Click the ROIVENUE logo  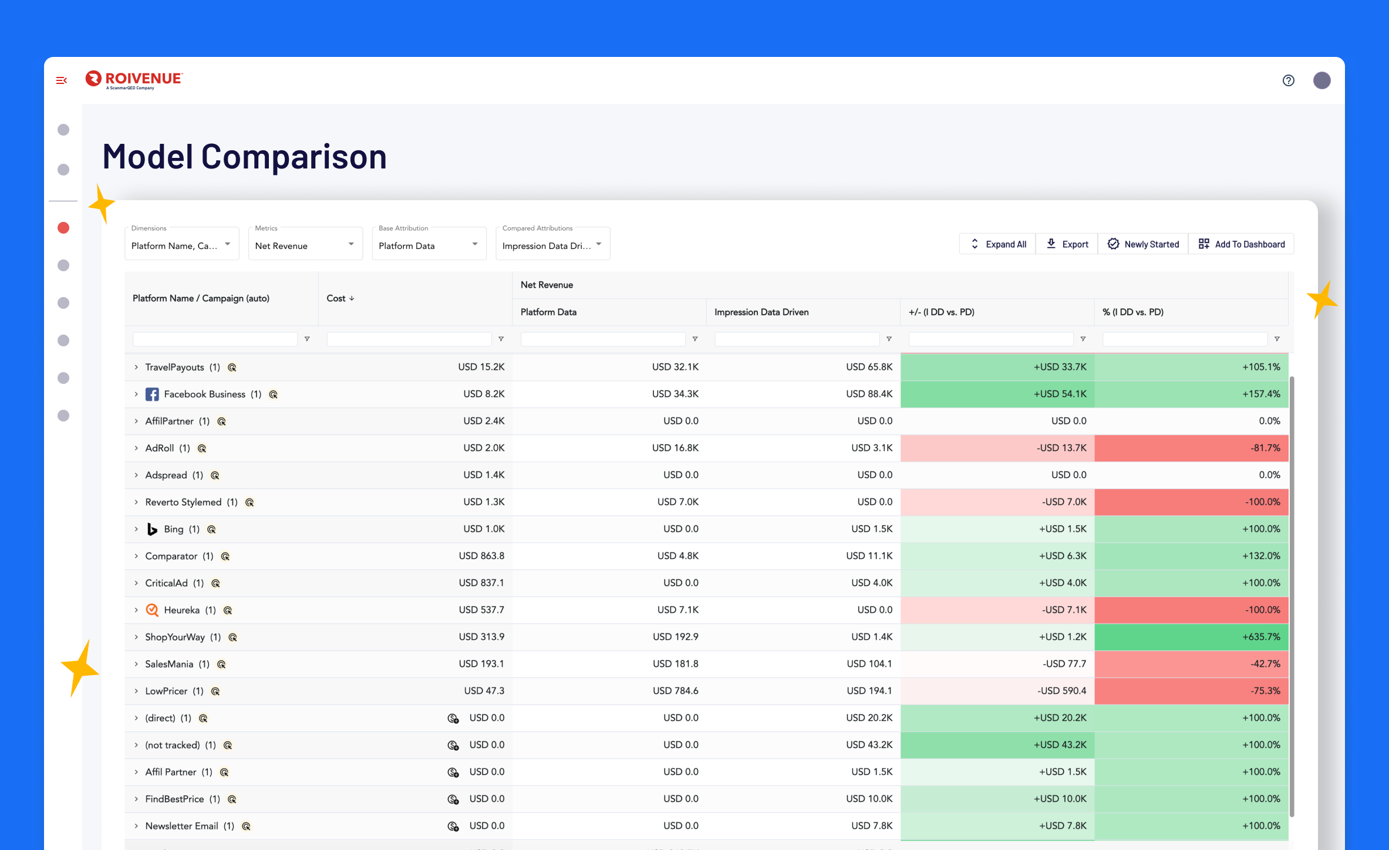point(134,80)
